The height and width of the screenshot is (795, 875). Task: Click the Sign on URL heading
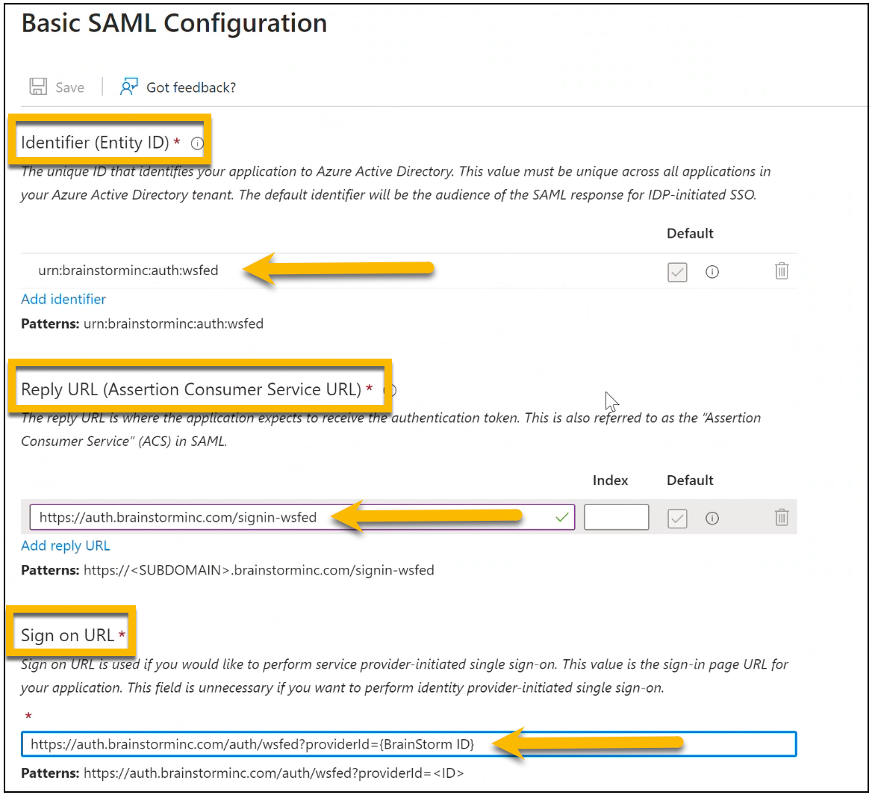[x=67, y=635]
